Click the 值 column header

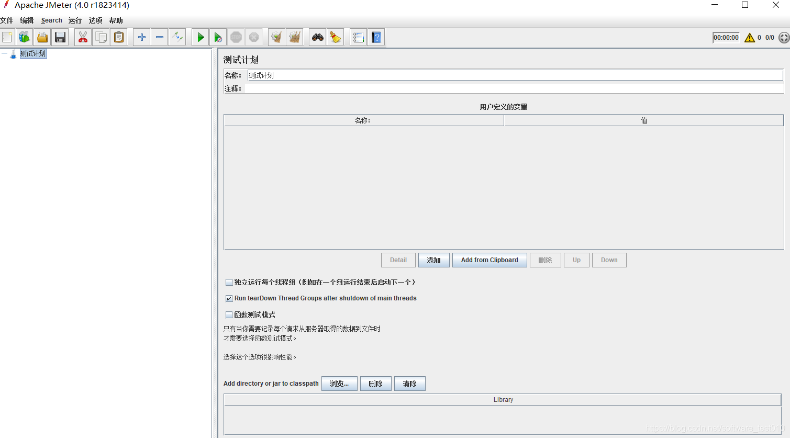coord(644,120)
